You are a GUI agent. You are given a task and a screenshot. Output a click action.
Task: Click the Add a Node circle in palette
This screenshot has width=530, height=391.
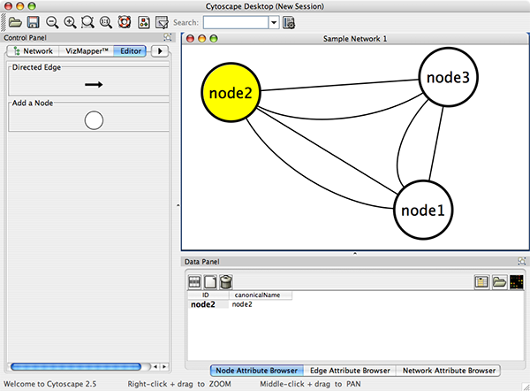[94, 120]
